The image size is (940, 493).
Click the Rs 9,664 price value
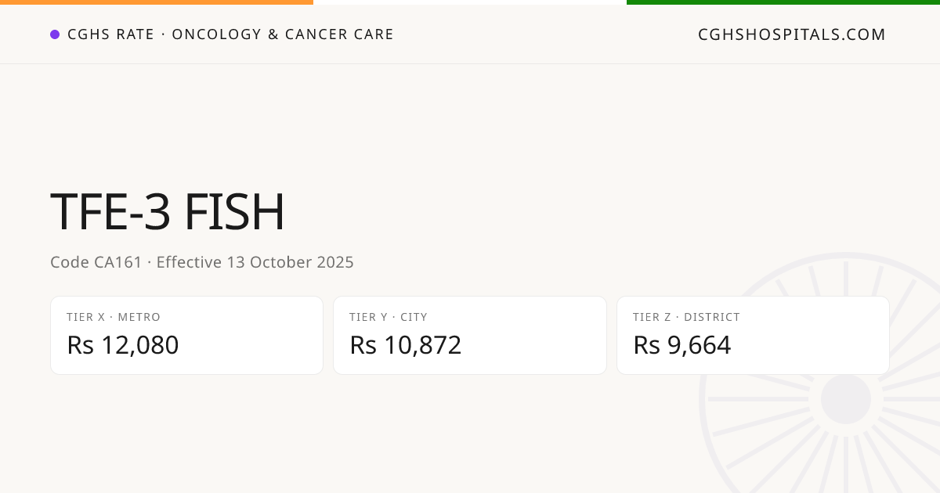[x=682, y=345]
